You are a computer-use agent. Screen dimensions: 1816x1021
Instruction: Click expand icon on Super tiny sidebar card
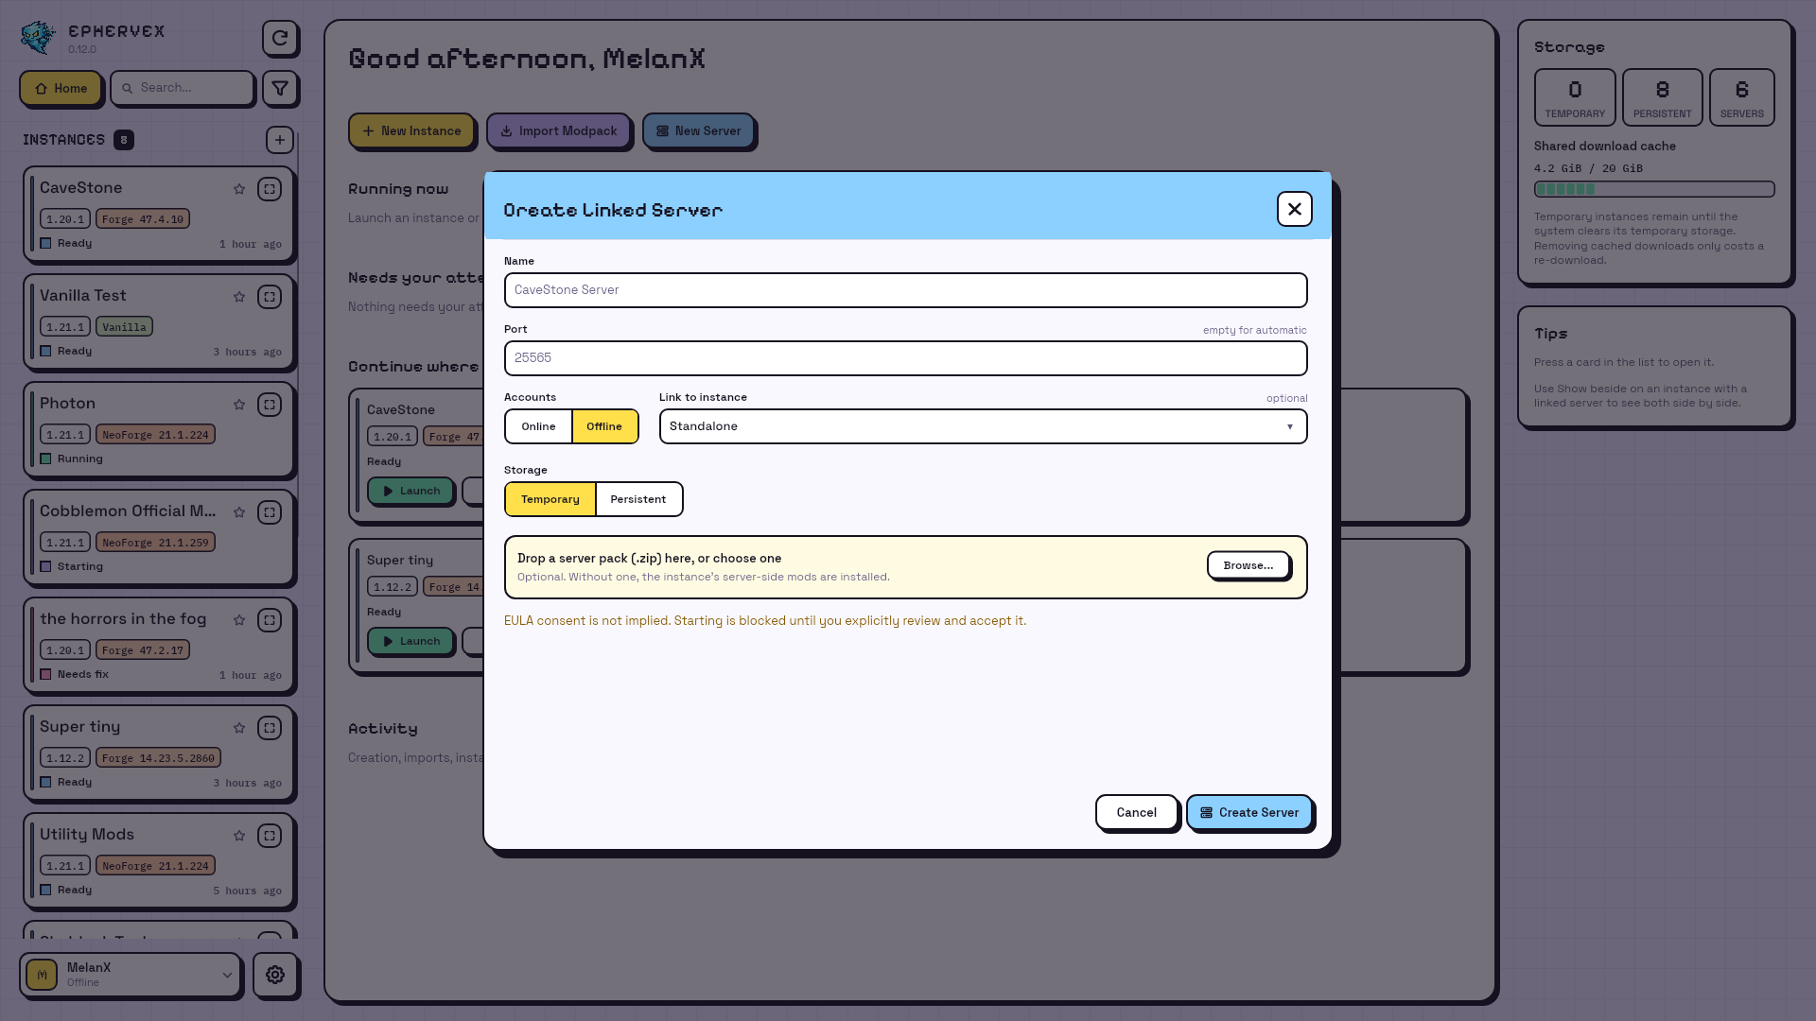point(270,728)
